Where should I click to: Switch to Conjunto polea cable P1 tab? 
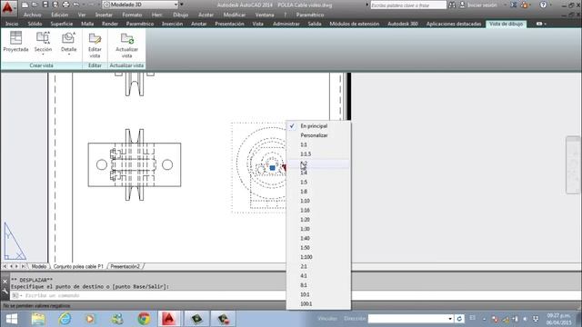pos(78,266)
